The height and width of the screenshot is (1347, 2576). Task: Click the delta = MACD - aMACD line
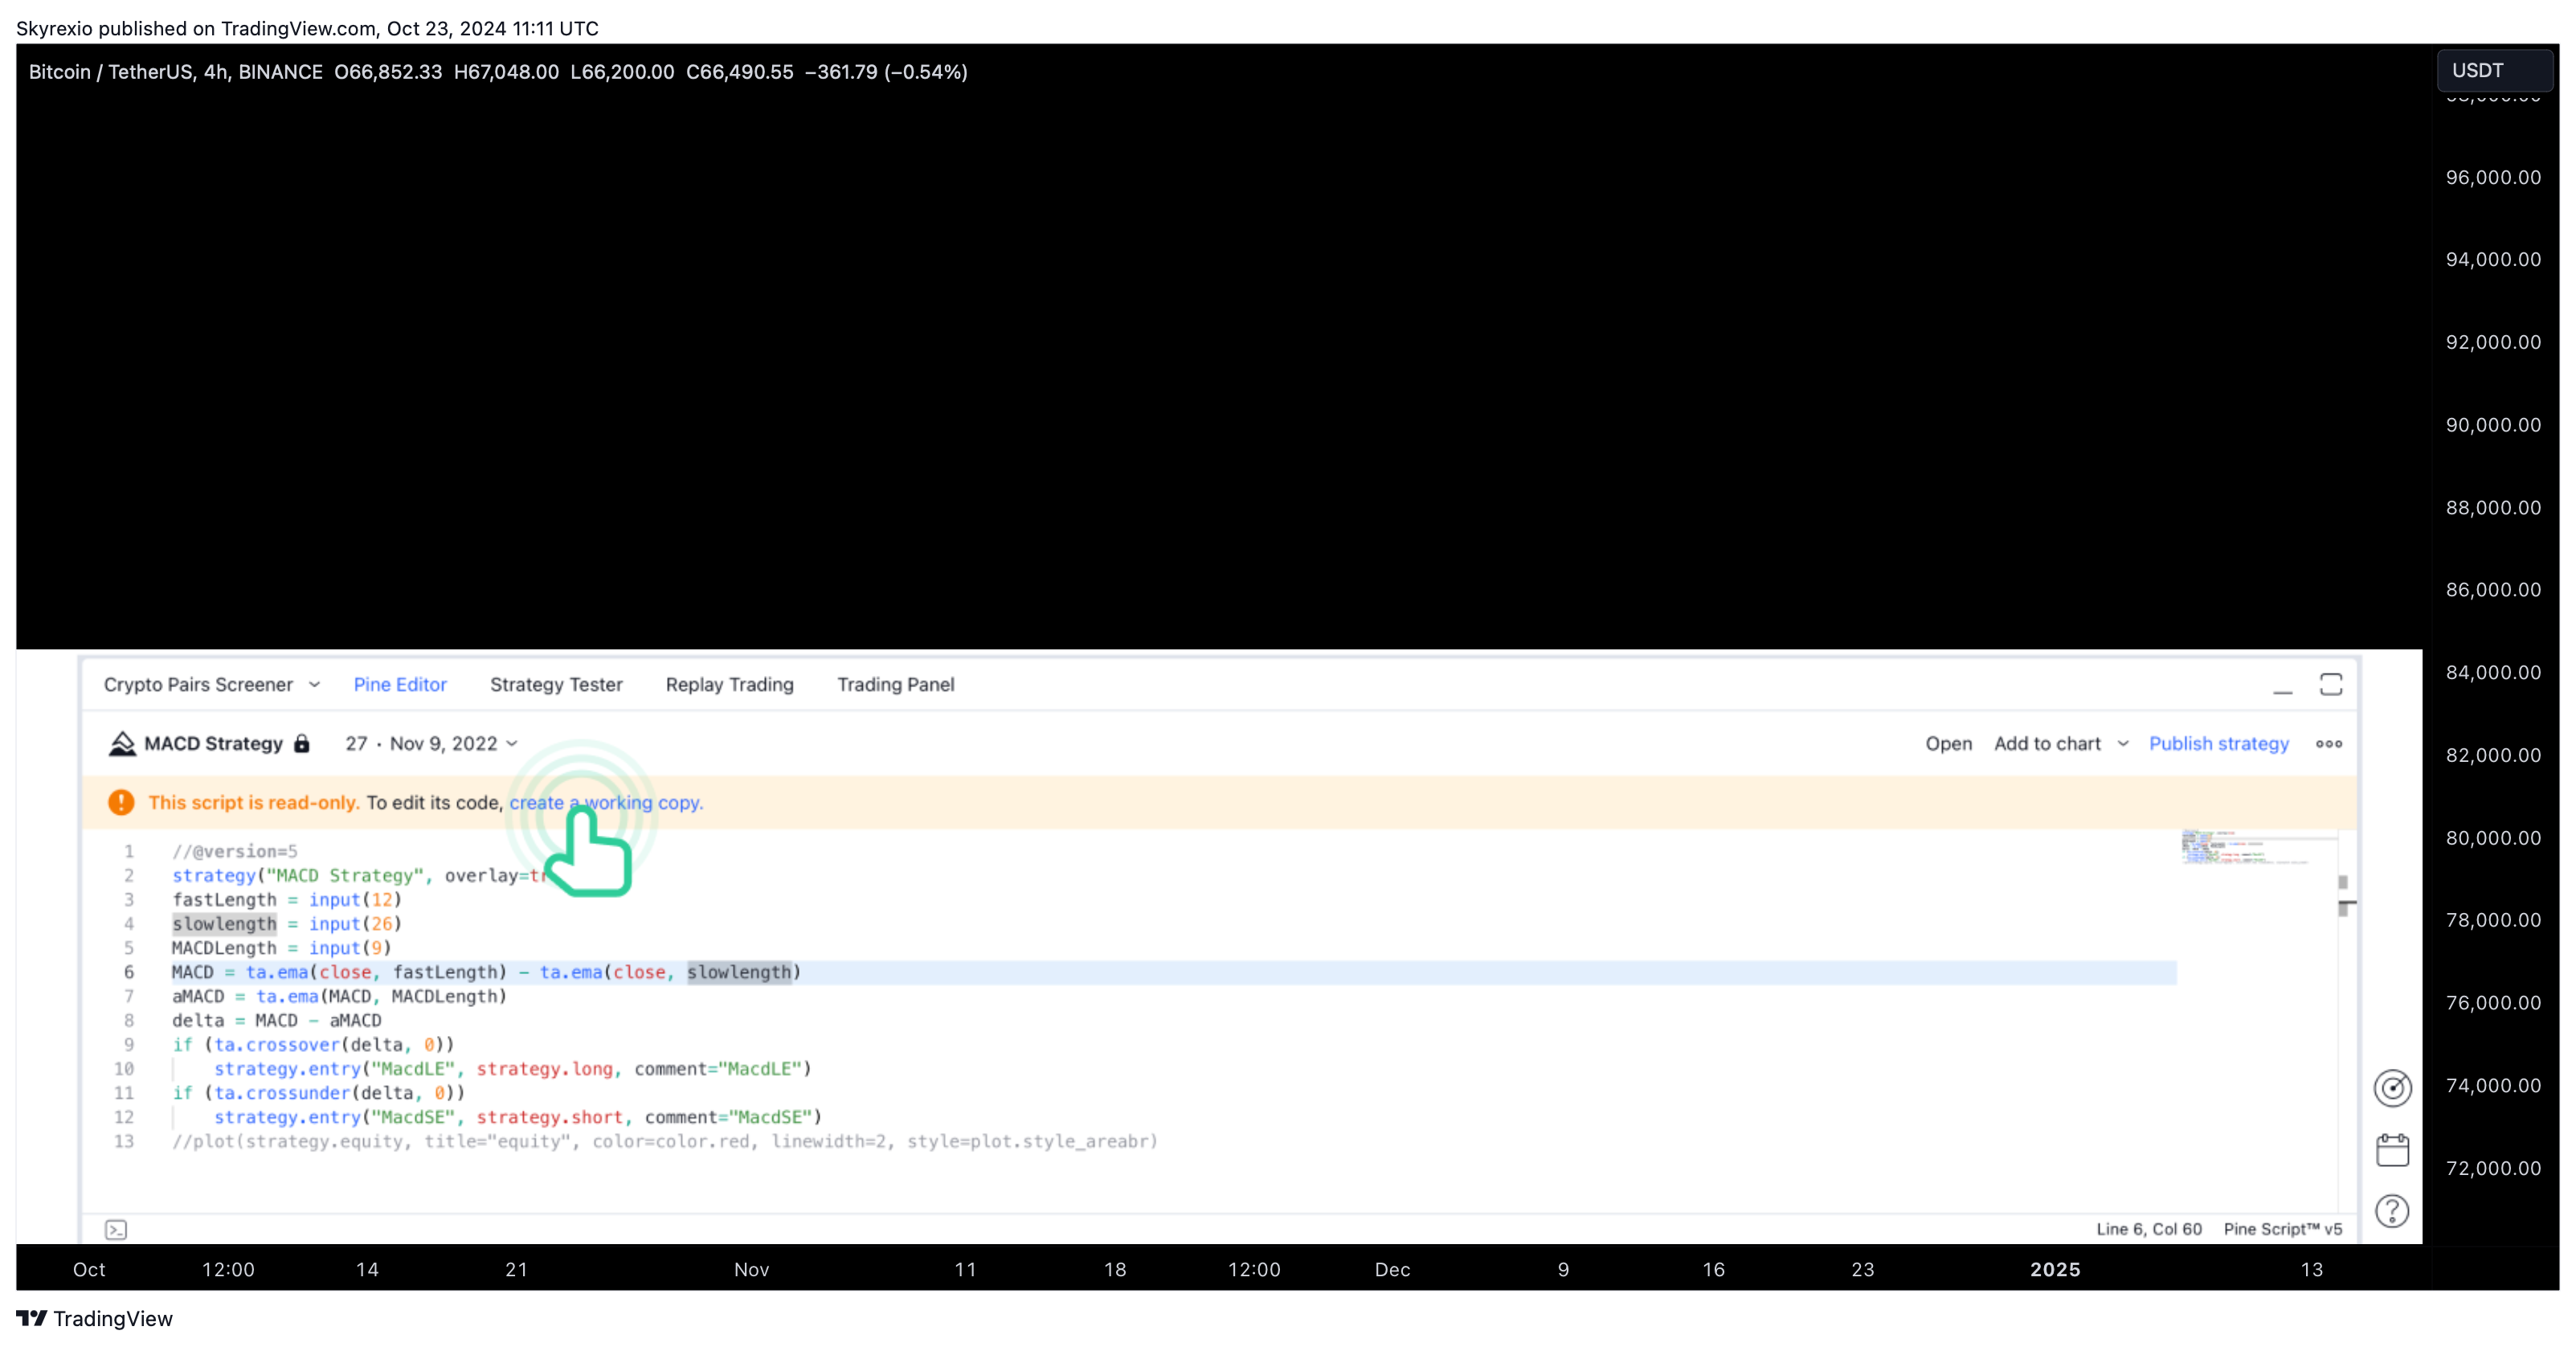pyautogui.click(x=276, y=1021)
